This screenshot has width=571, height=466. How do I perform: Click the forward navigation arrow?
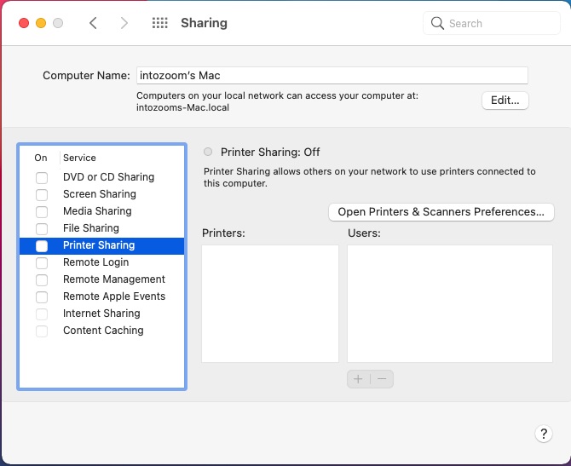[124, 23]
